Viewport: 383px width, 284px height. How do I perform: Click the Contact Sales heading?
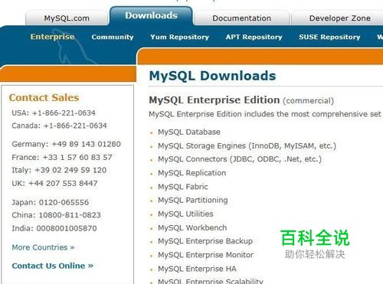[x=44, y=97]
